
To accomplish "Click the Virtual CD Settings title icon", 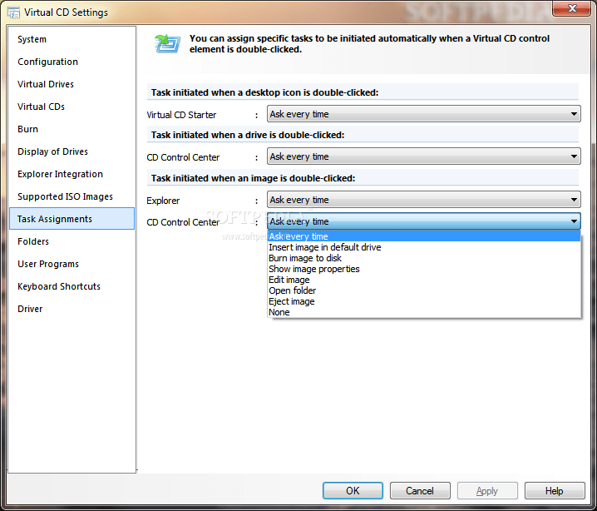I will (x=13, y=12).
